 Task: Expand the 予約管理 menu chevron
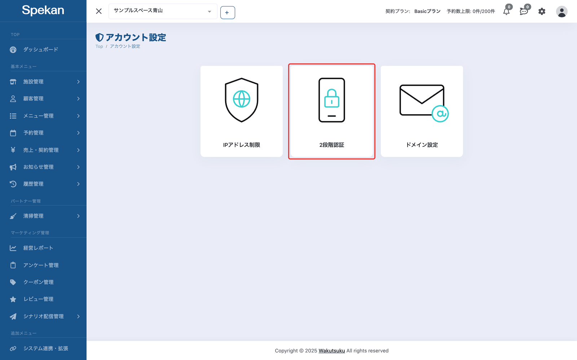78,133
